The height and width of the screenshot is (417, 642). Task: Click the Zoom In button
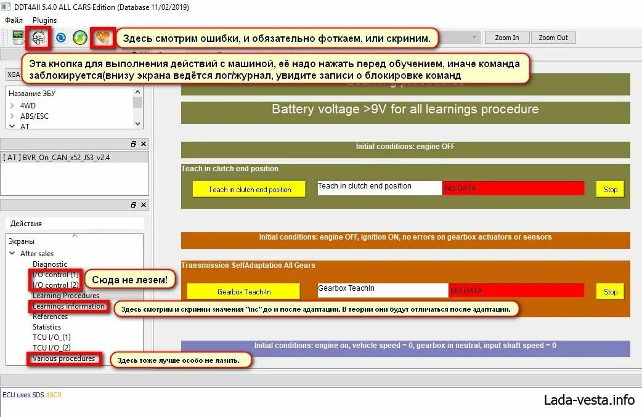click(507, 38)
